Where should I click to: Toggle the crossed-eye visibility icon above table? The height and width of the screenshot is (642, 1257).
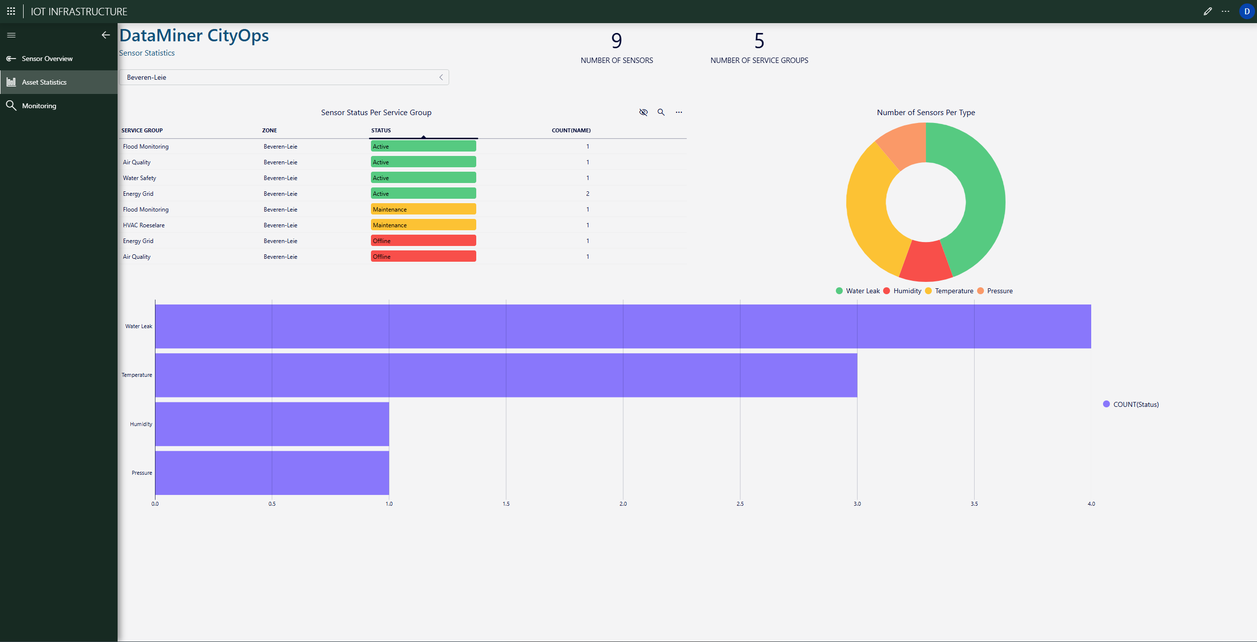coord(643,112)
